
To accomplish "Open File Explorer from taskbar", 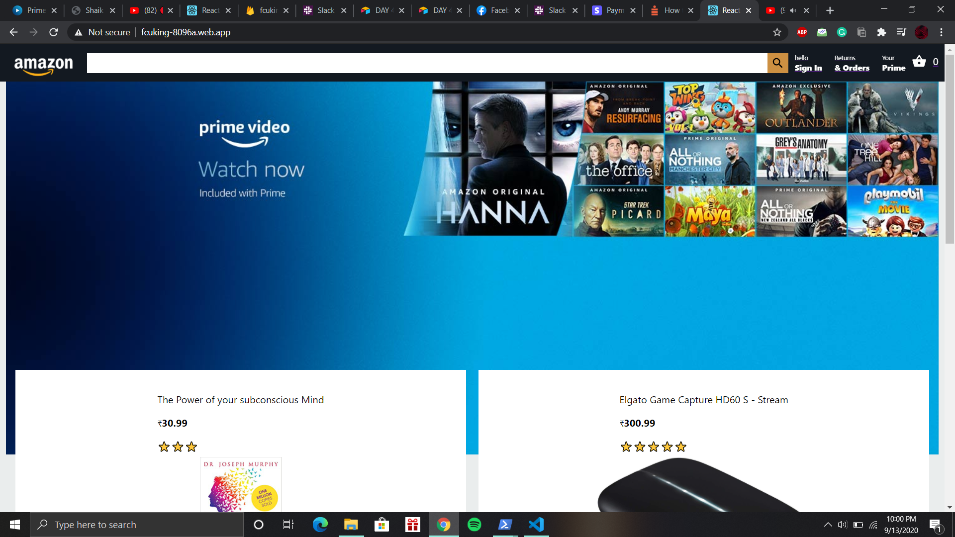I will (351, 525).
